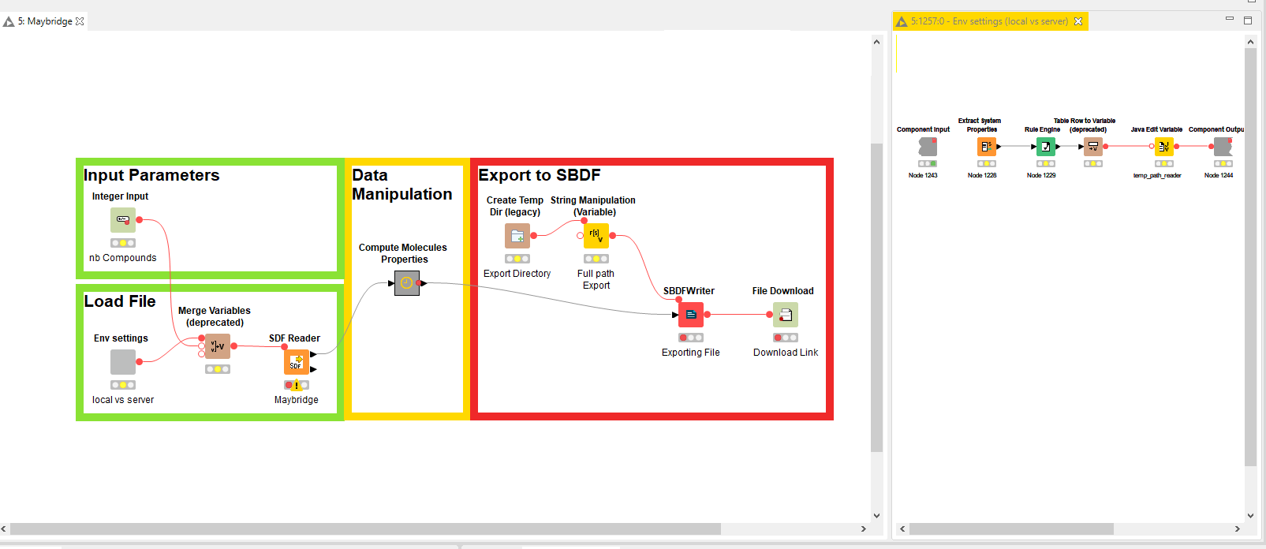Click Maybridge canvas horizontal scrollbar thumb
This screenshot has width=1266, height=549.
click(x=365, y=528)
